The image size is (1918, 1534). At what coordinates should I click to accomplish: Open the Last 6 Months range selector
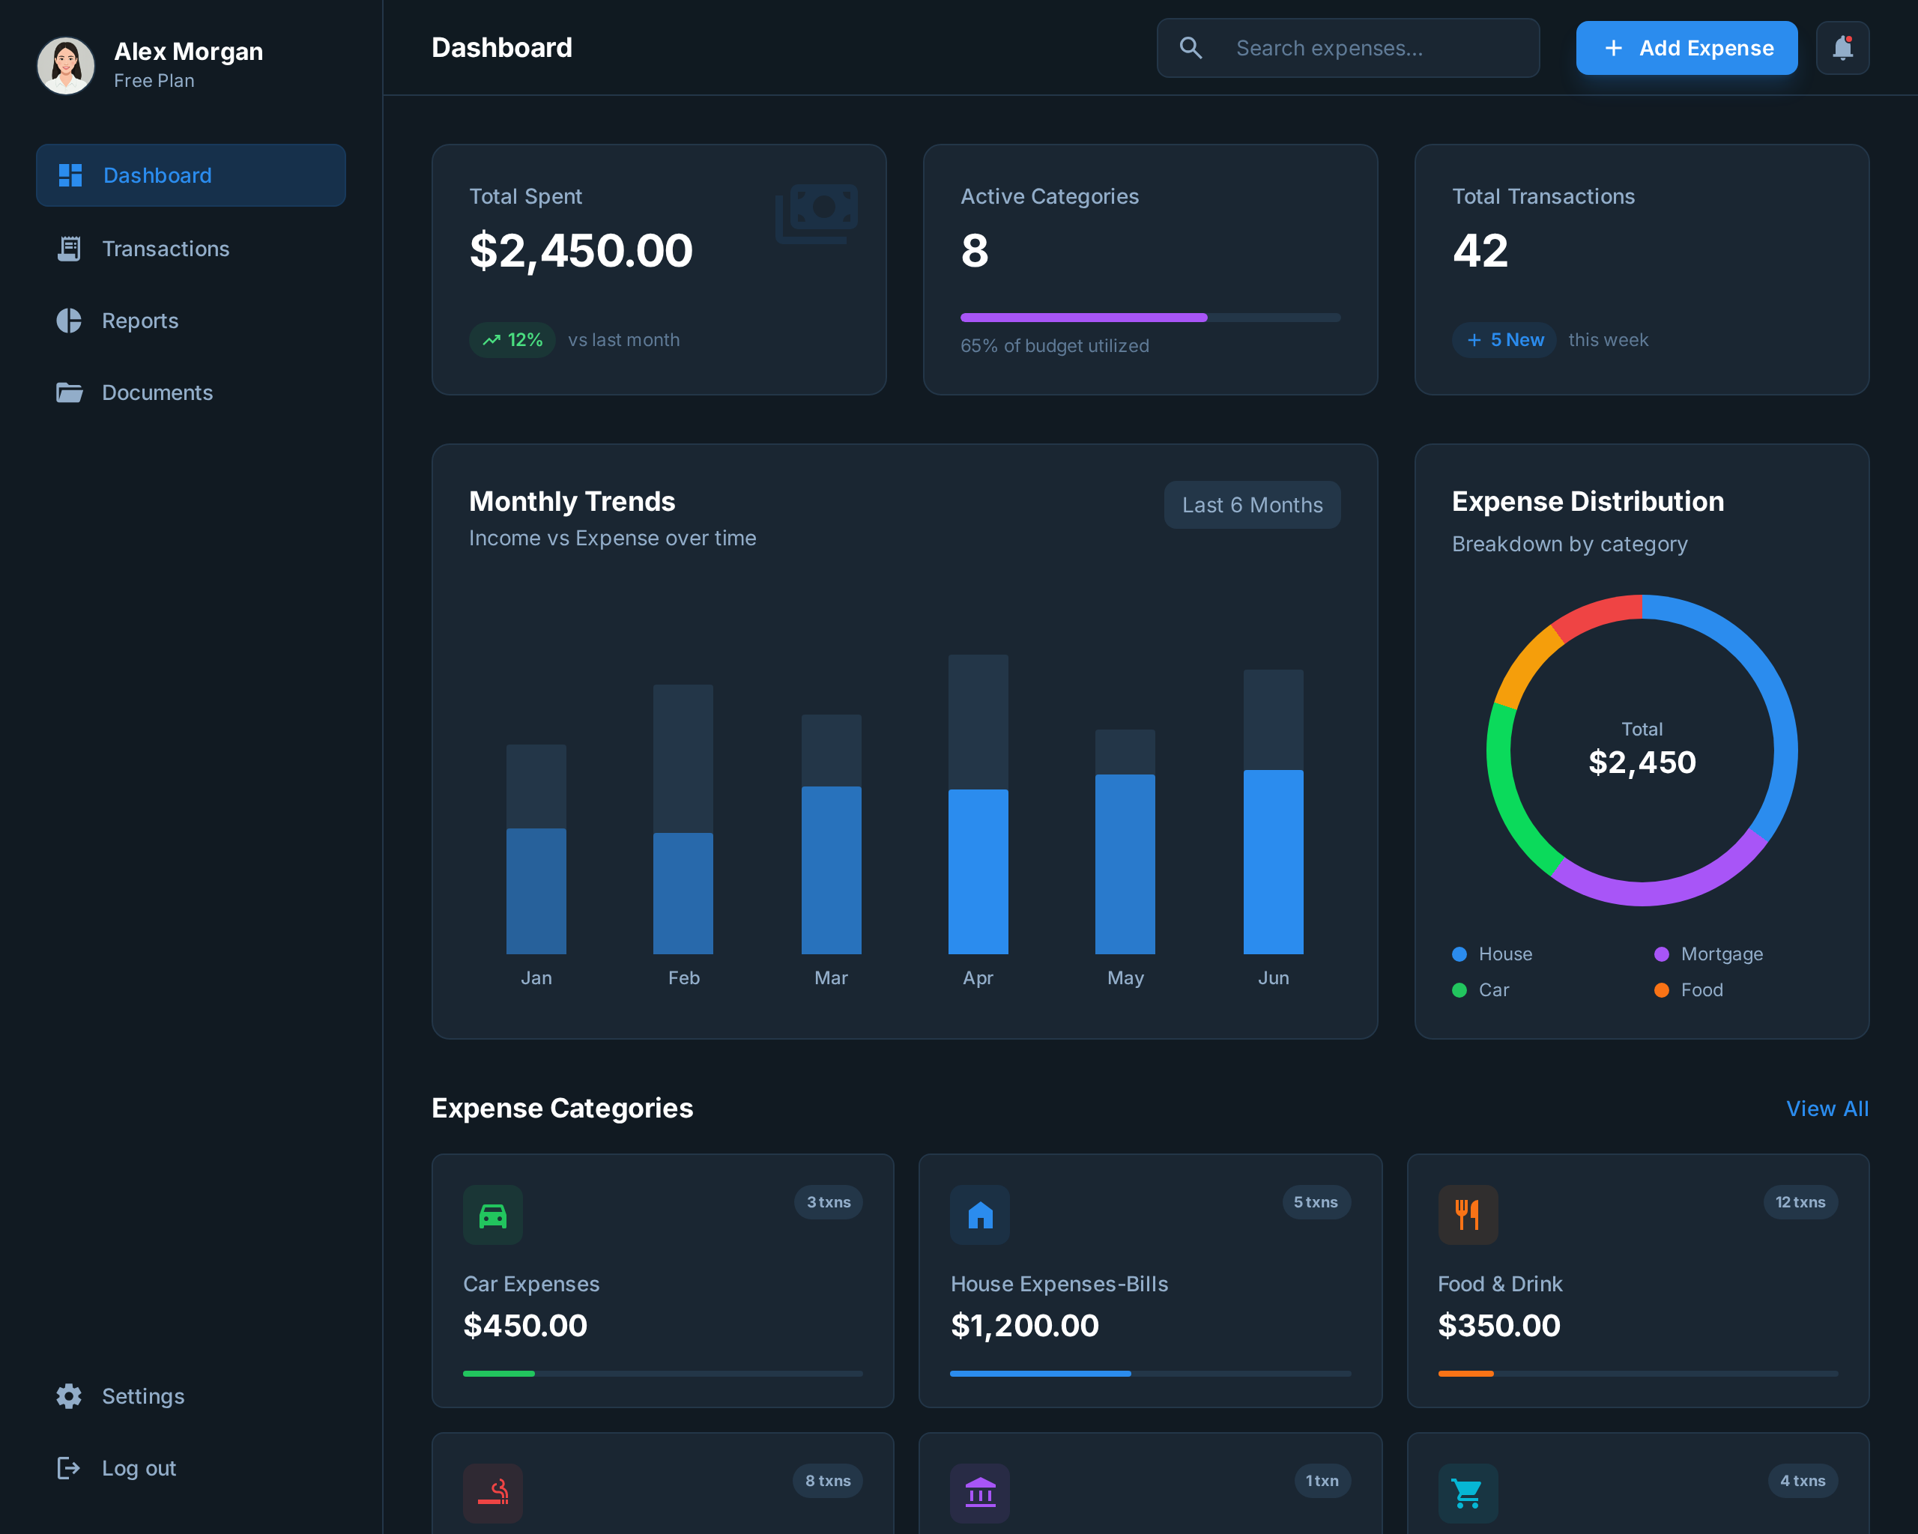(1250, 505)
